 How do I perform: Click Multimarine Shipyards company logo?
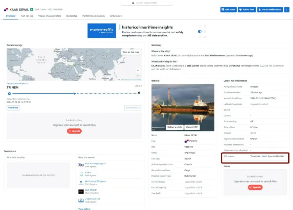[x=81, y=183]
